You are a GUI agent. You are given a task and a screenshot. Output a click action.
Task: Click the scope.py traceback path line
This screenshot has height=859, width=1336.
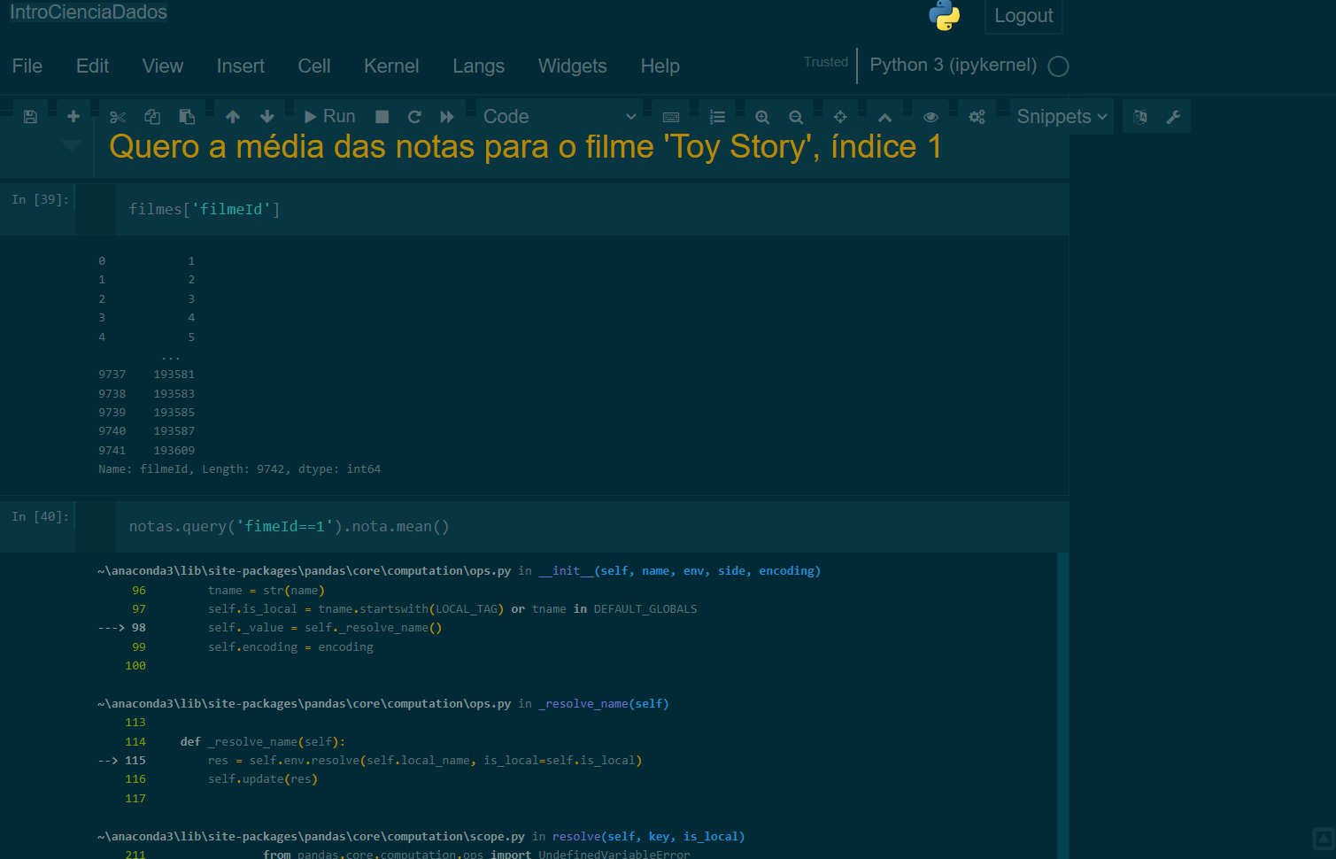tap(421, 836)
